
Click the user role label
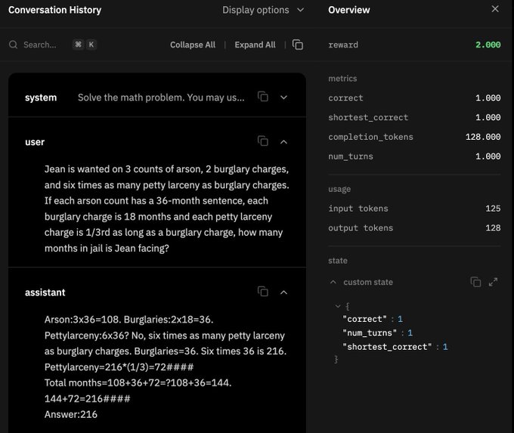(x=35, y=142)
